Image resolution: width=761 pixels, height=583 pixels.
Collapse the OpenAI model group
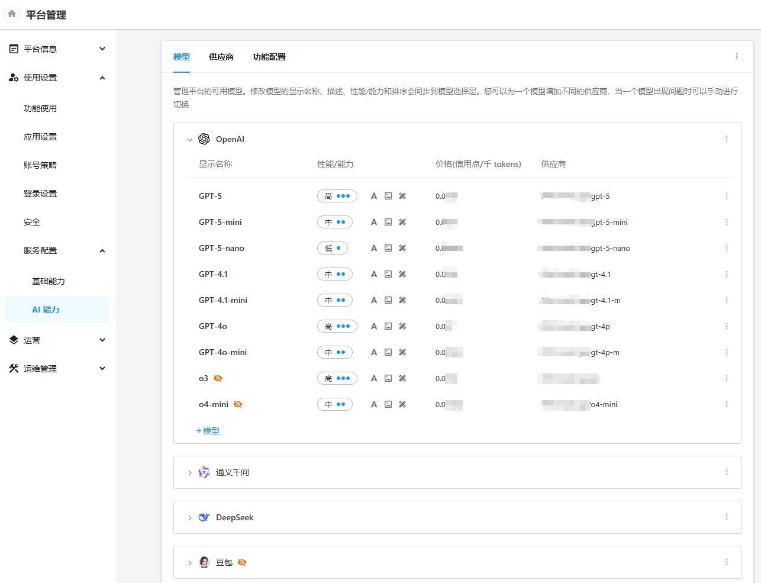coord(190,140)
